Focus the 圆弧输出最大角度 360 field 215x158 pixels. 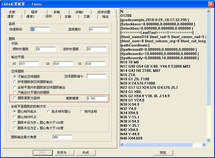click(62, 137)
